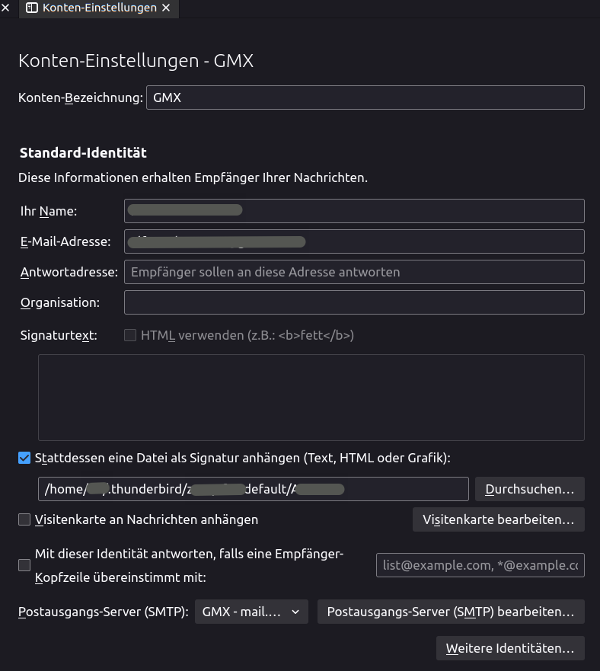Click the Antwortadresse input field
This screenshot has width=600, height=671.
[354, 272]
